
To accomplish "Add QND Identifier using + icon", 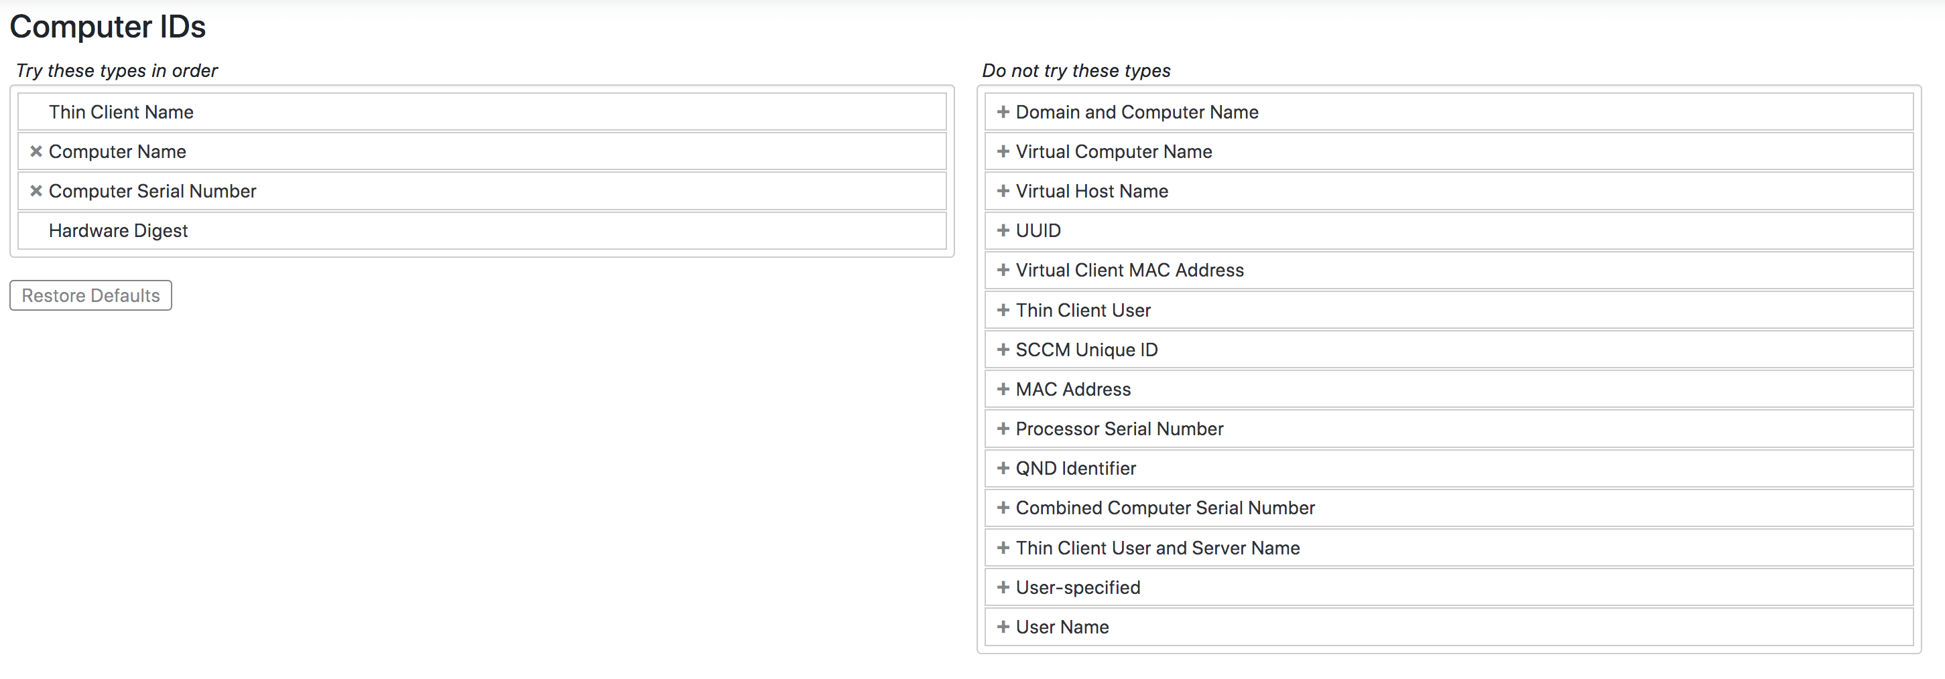I will tap(1003, 468).
